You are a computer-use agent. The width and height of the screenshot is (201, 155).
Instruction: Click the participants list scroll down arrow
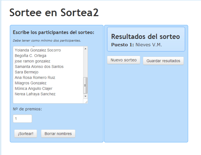click(x=85, y=96)
